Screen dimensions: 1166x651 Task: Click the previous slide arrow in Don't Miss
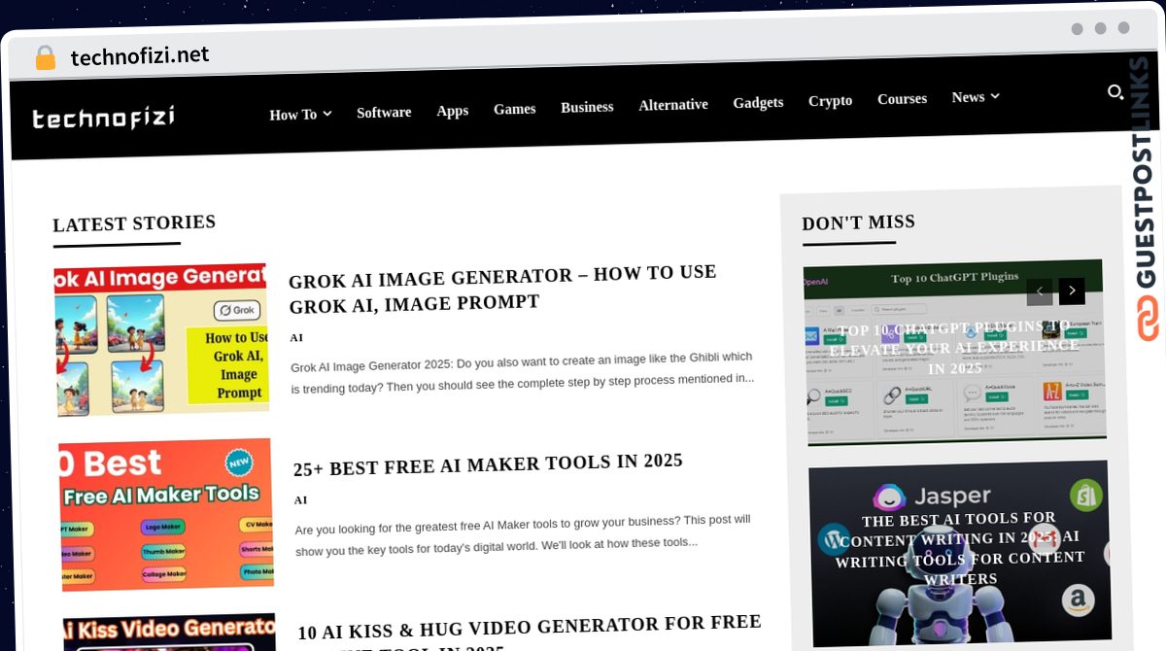click(x=1040, y=291)
